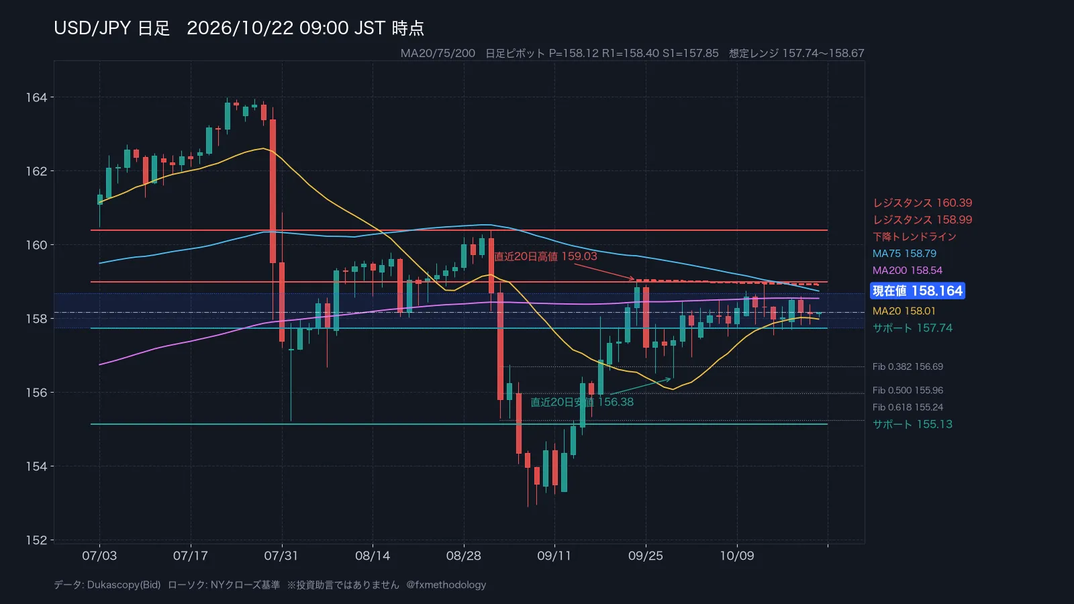
Task: Click the 下降トレンドライン legend label
Action: tap(914, 236)
